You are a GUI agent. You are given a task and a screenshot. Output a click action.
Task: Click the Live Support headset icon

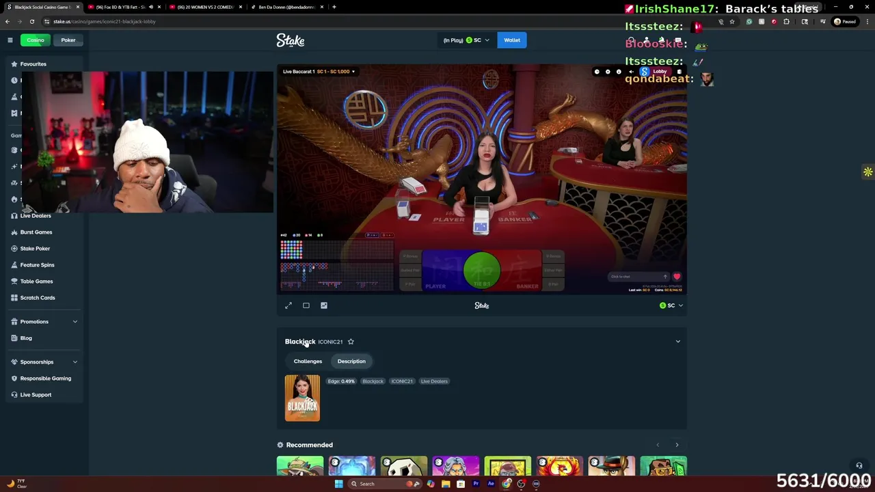click(14, 395)
